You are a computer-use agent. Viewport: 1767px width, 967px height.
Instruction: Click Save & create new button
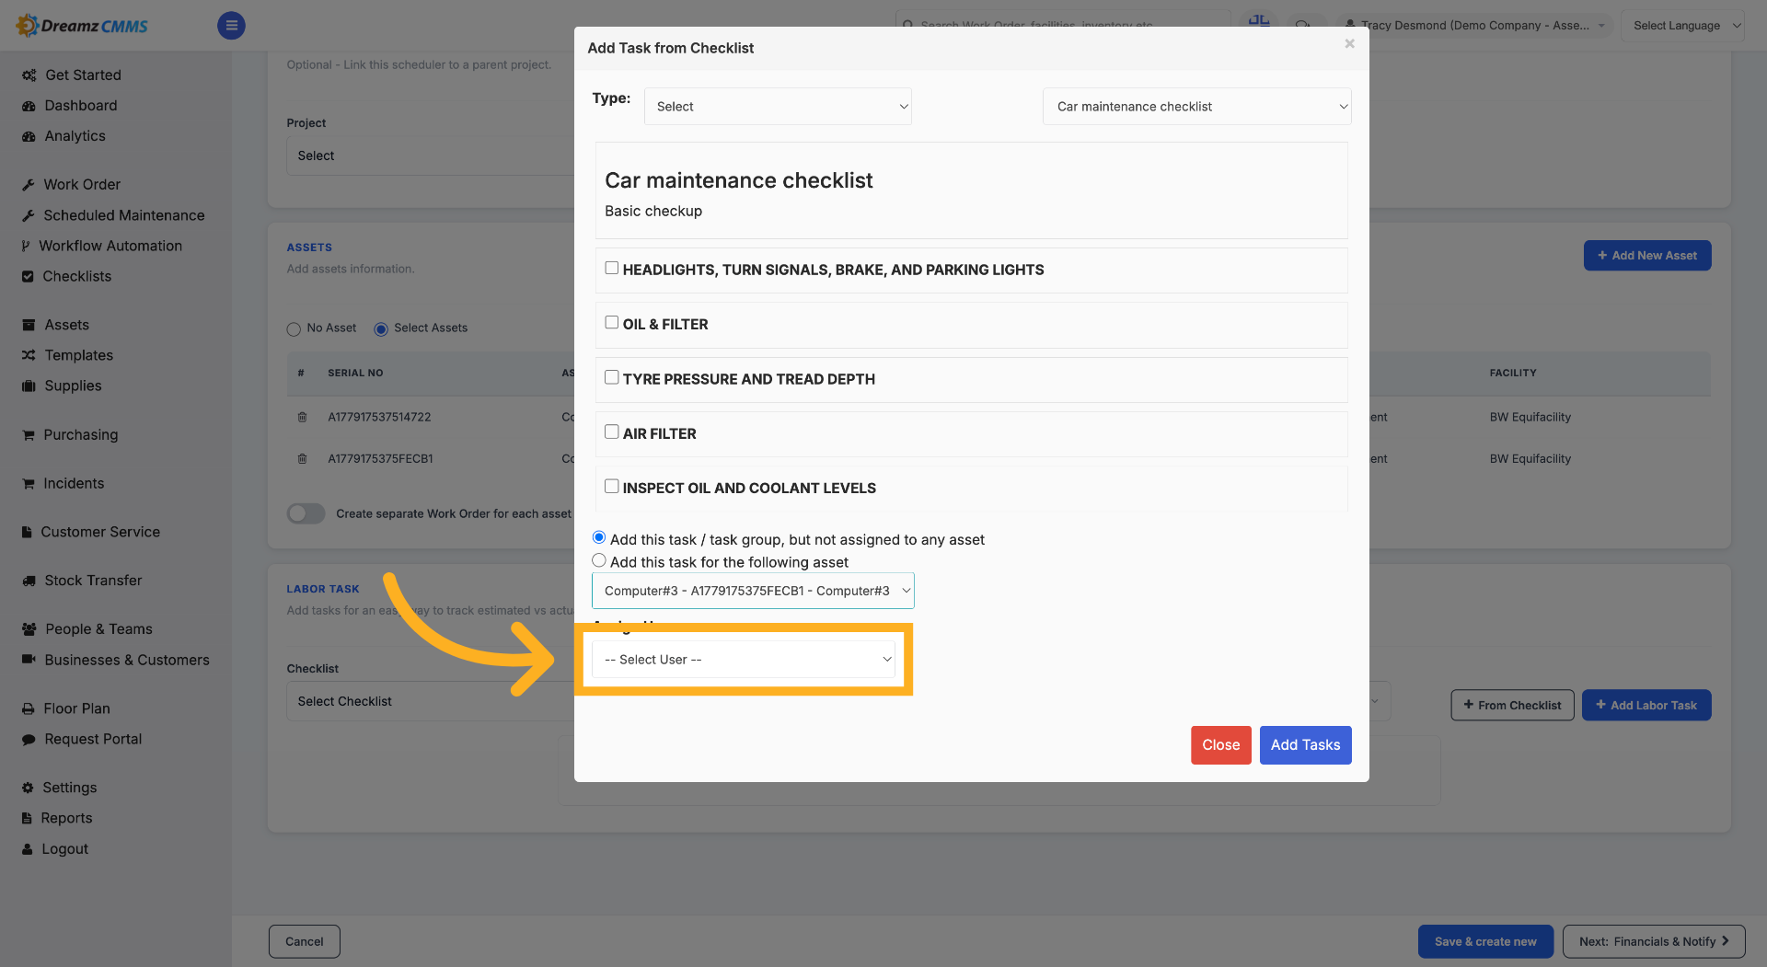click(1485, 941)
